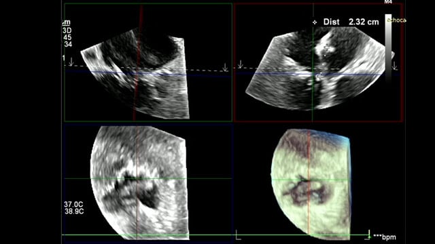Click the left down-arrow marker in green panel
Viewport: 435px width, 244px height.
click(x=71, y=62)
